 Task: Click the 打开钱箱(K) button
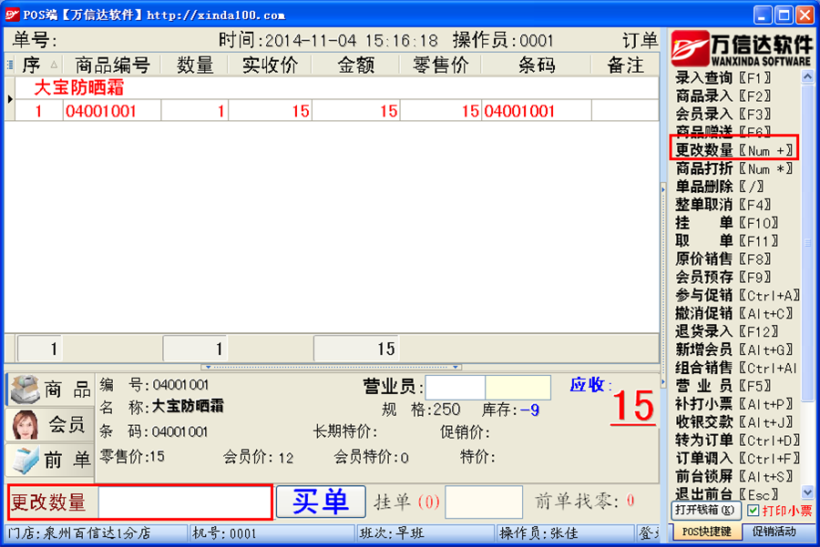(x=706, y=511)
